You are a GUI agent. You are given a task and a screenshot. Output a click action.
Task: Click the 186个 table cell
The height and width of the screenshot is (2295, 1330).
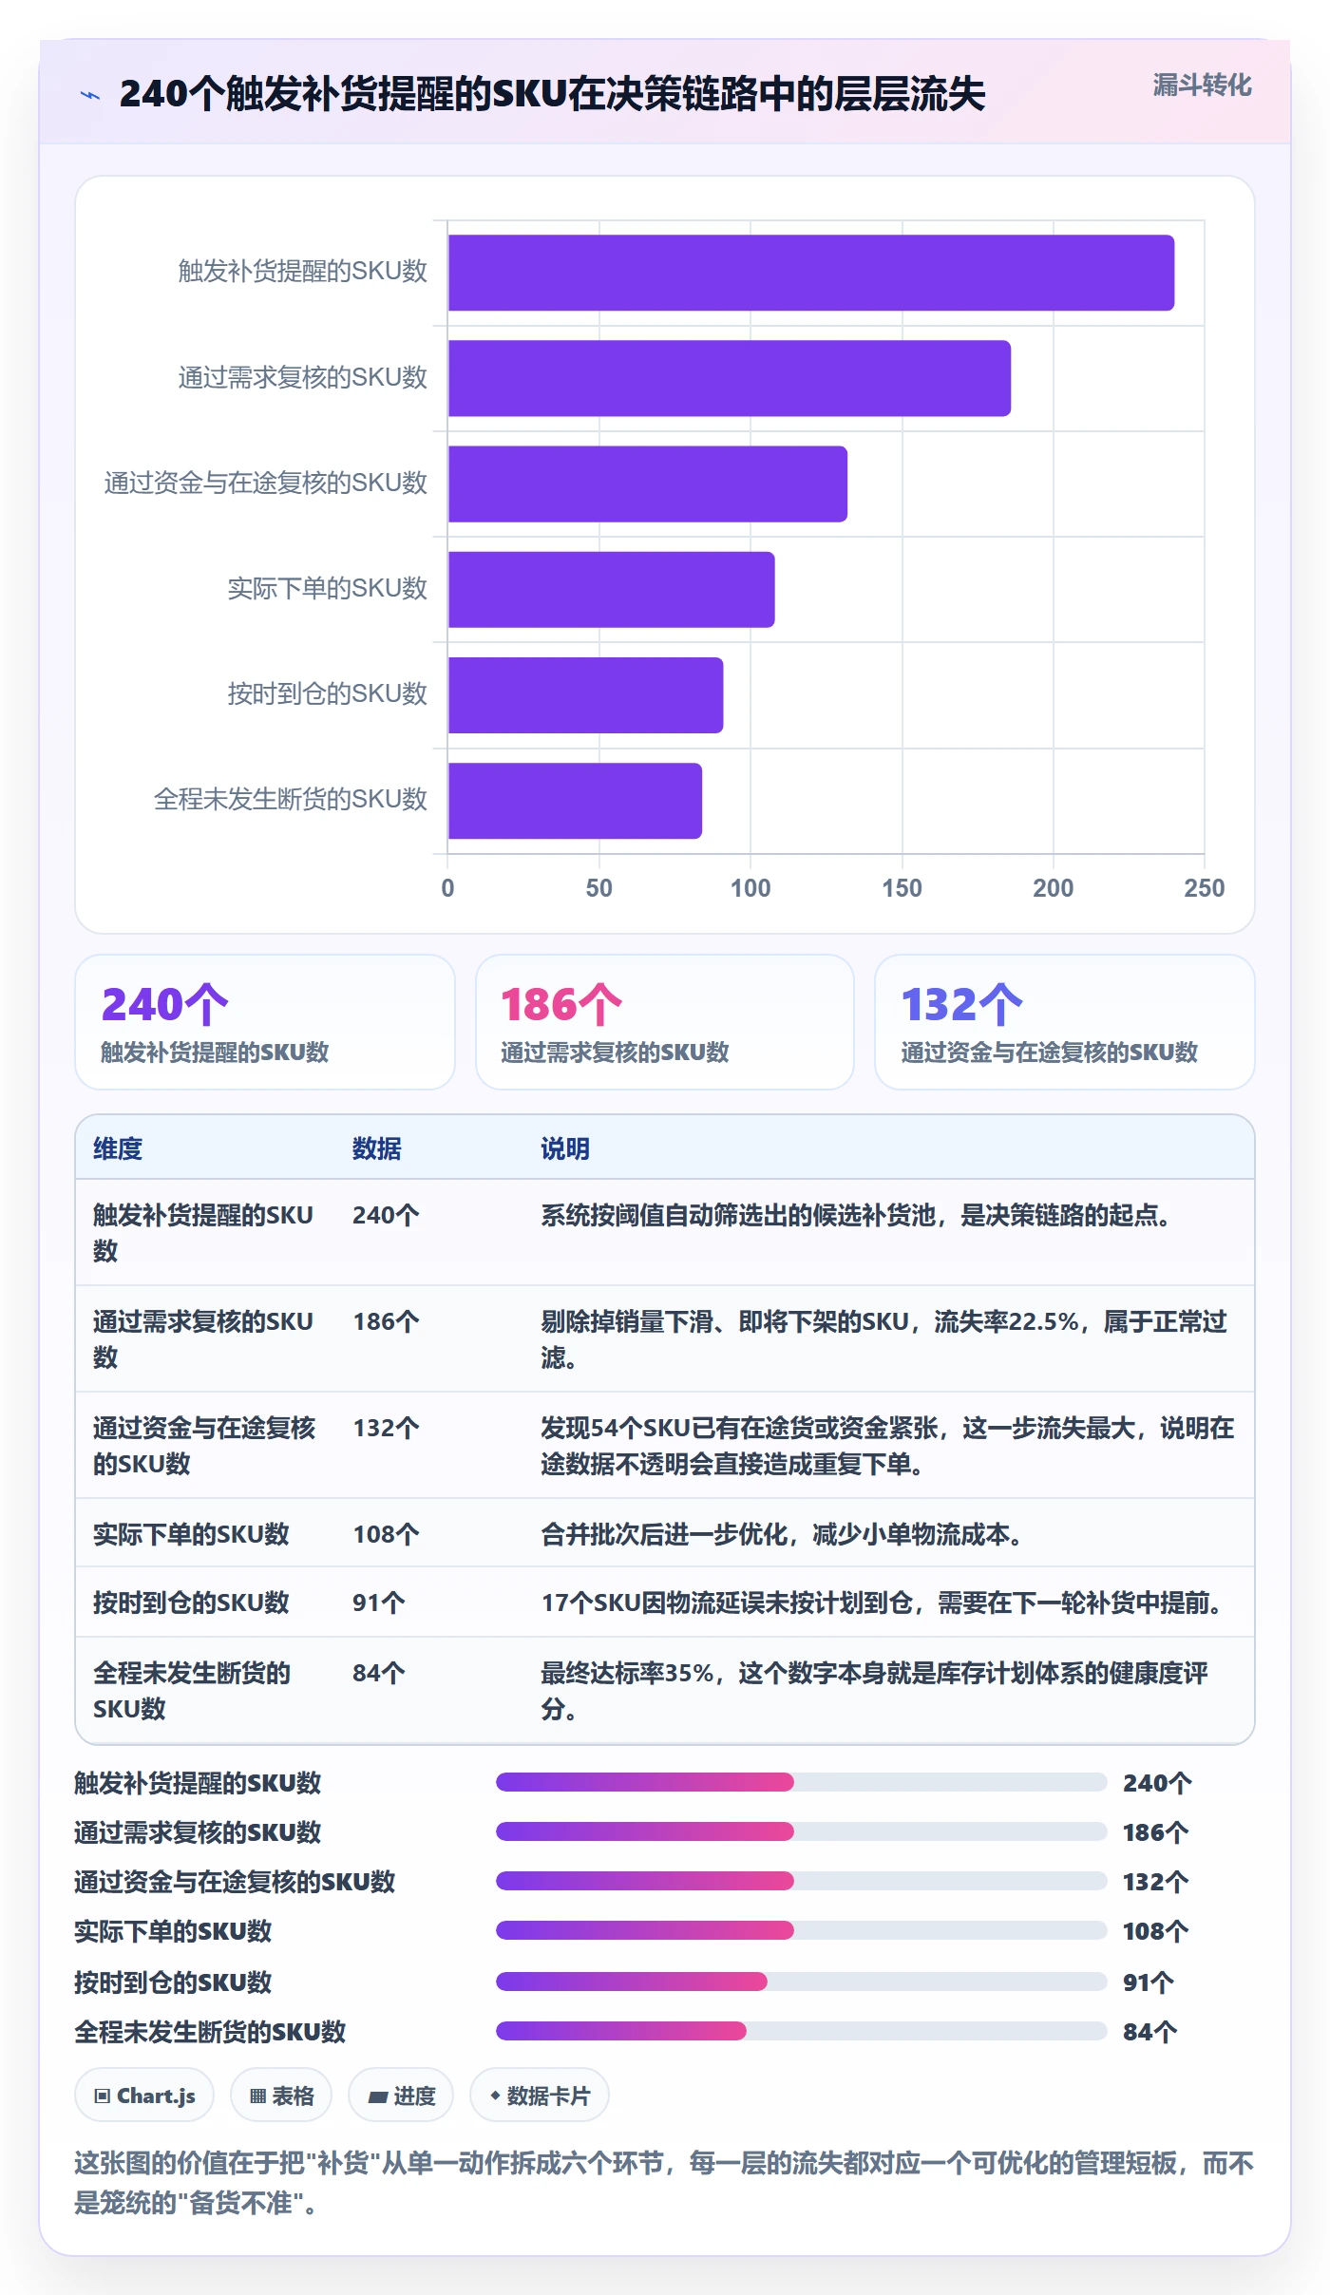coord(386,1321)
